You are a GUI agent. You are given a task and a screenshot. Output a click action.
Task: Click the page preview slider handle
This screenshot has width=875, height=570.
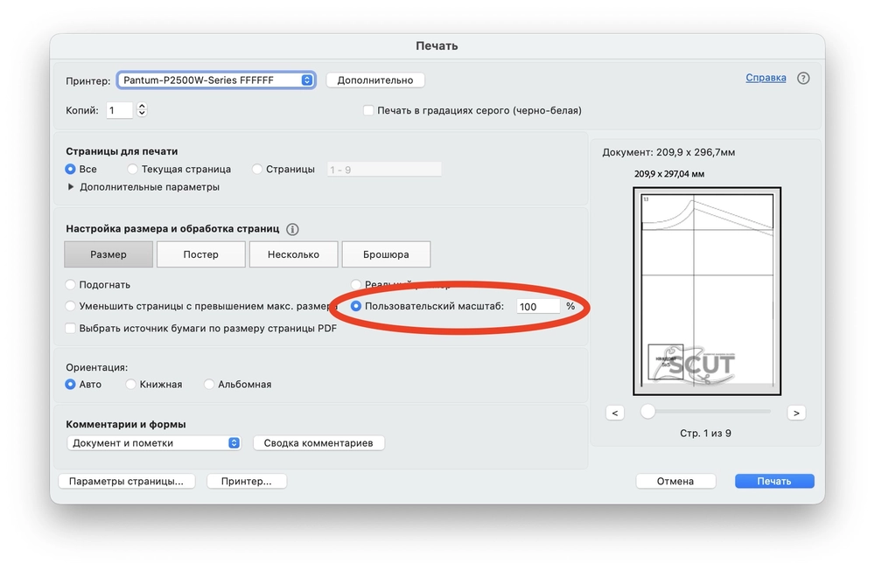coord(647,412)
